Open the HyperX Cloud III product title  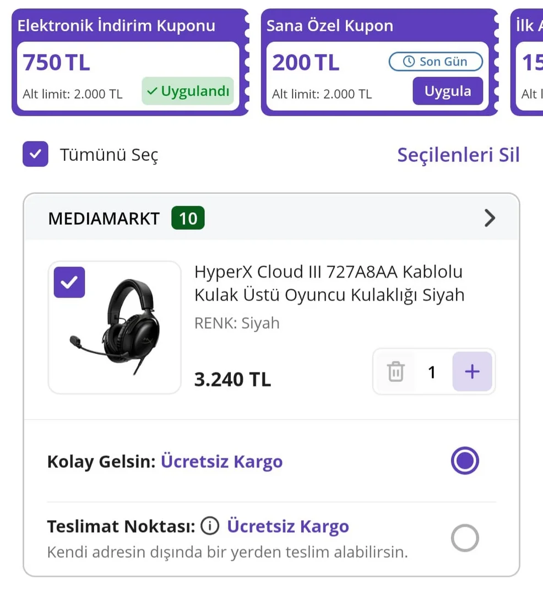click(x=329, y=283)
